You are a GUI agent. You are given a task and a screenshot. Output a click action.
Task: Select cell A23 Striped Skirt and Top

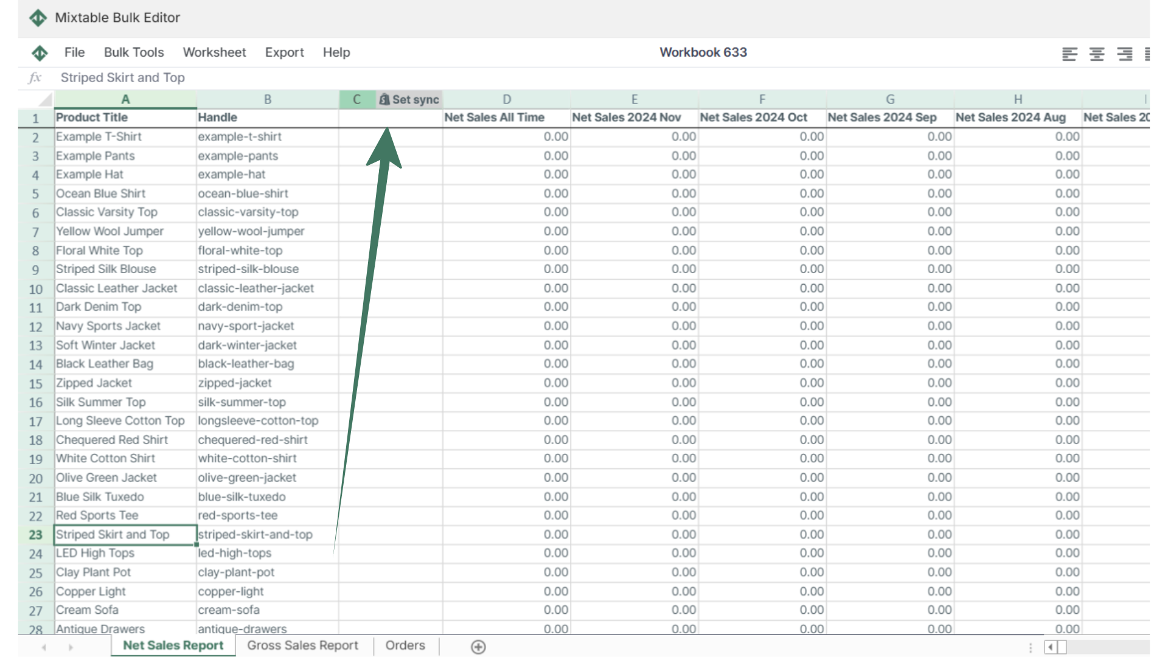click(x=123, y=534)
